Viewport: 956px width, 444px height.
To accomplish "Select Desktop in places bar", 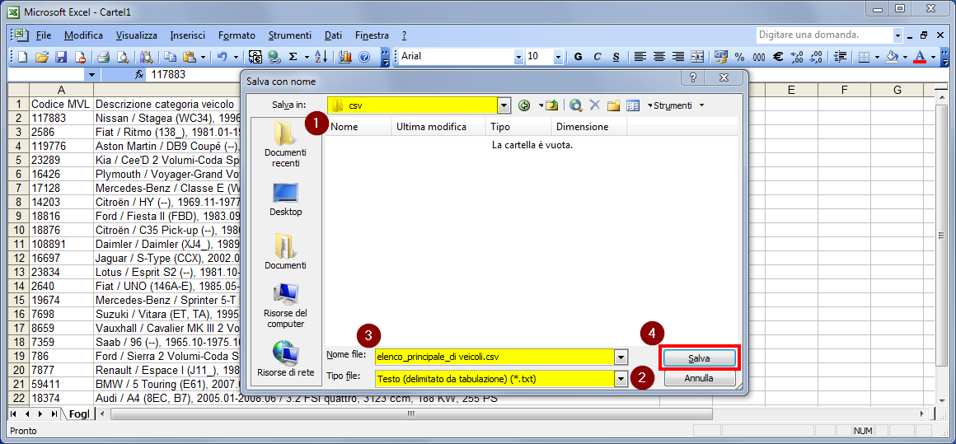I will coord(286,199).
